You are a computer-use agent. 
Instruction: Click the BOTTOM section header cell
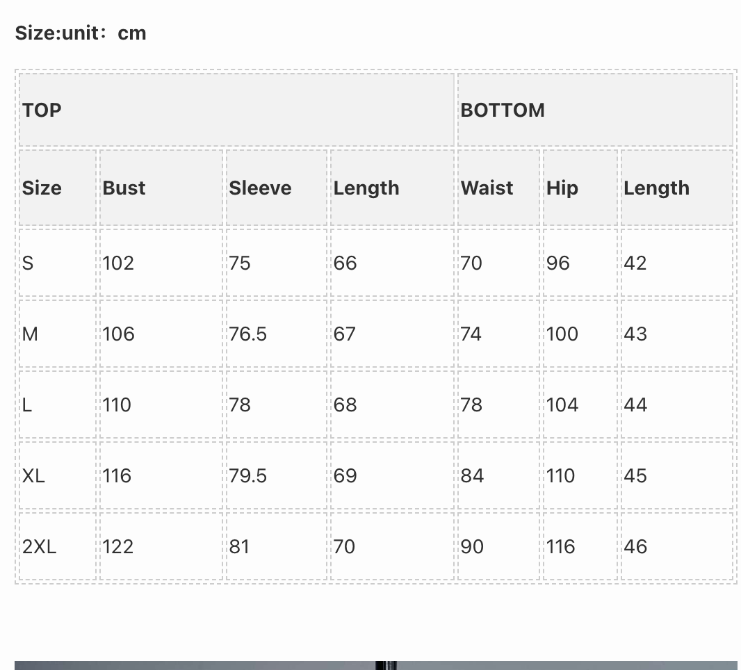coord(595,110)
